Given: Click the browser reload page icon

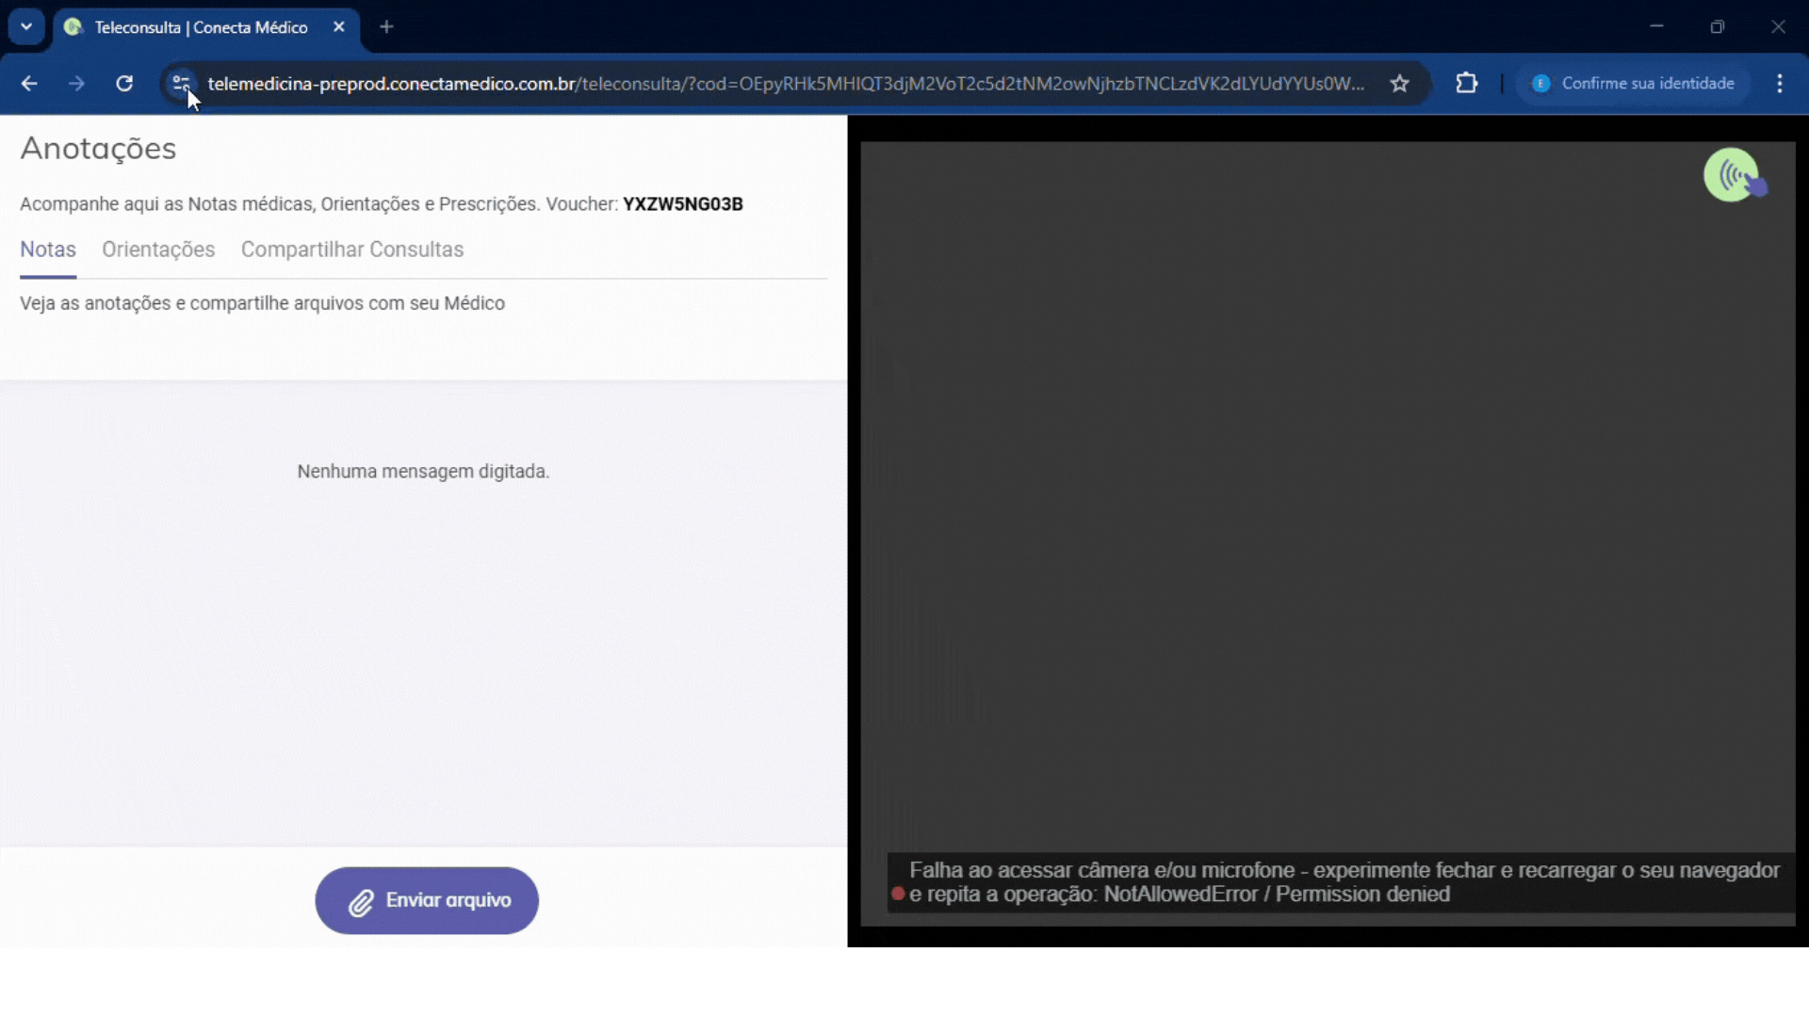Looking at the screenshot, I should (x=124, y=84).
